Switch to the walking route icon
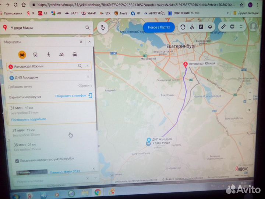The width and height of the screenshot is (265, 199). coord(48,55)
